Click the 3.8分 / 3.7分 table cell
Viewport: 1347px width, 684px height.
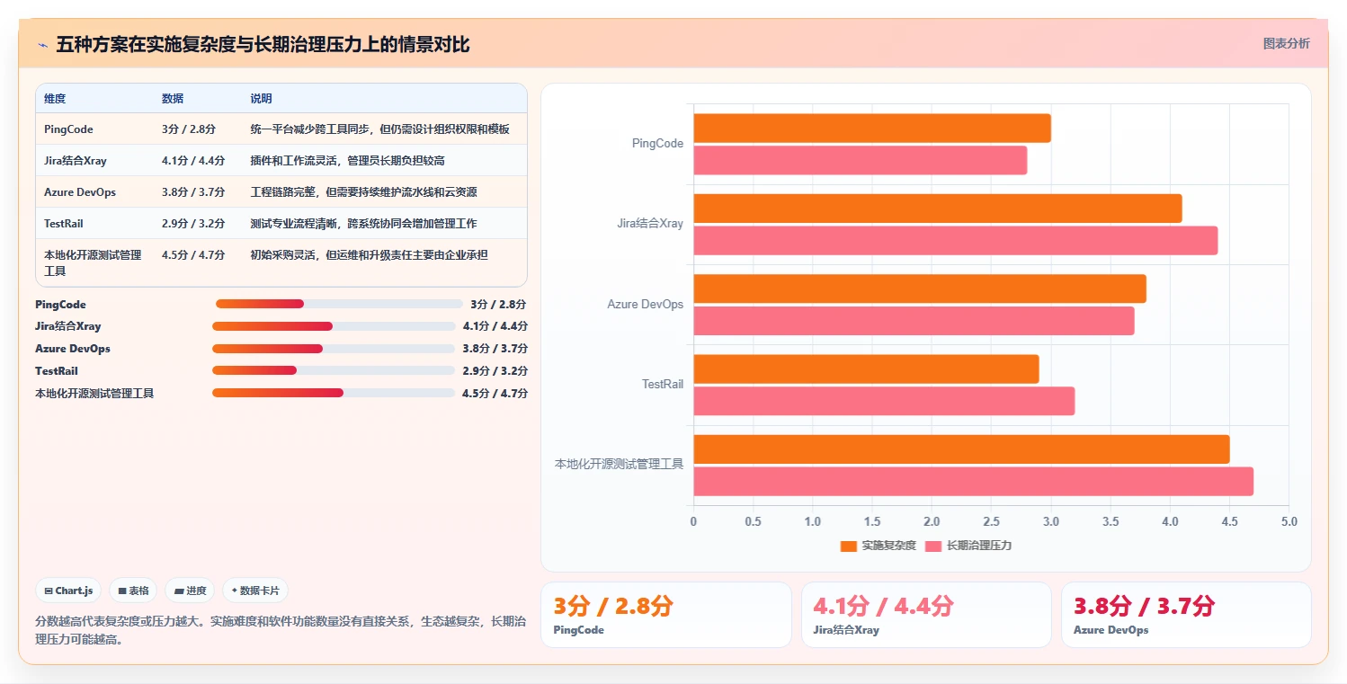[x=193, y=192]
